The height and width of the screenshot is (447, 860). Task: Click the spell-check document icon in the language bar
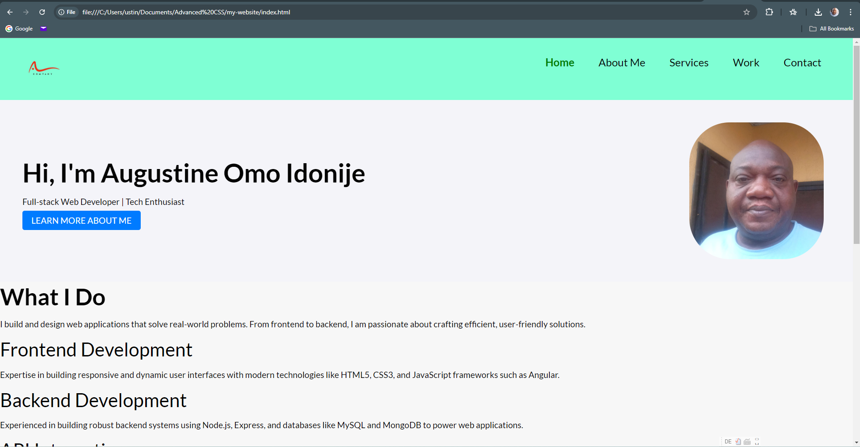coord(738,442)
